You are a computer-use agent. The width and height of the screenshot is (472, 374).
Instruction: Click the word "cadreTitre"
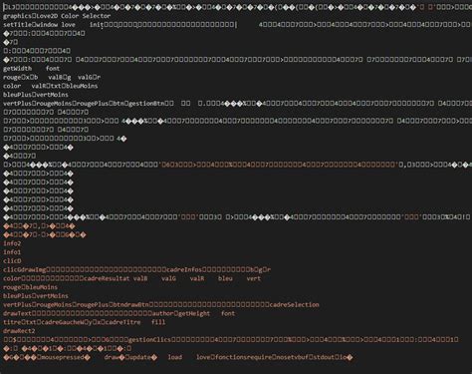[x=122, y=322]
